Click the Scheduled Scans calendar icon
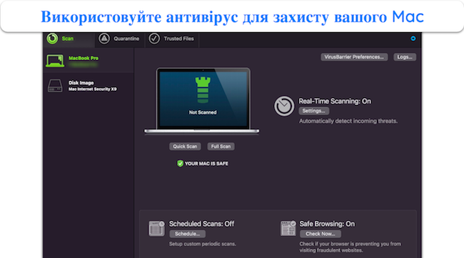 click(x=156, y=229)
